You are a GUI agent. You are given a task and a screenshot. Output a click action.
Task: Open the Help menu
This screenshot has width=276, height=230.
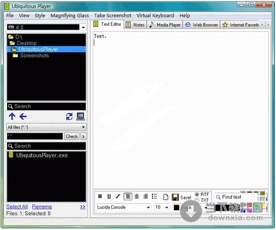pyautogui.click(x=185, y=15)
